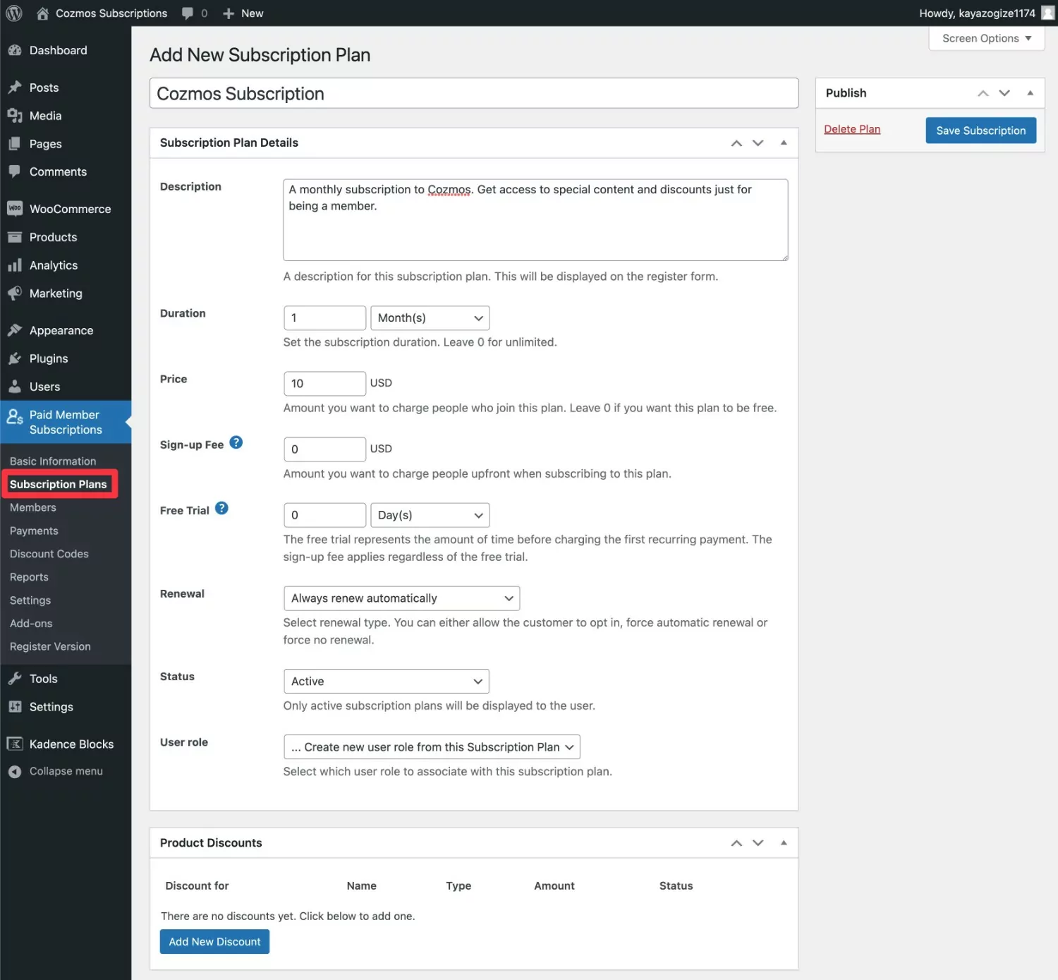The image size is (1058, 980).
Task: Toggle the Publish panel triangle
Action: click(x=1030, y=93)
